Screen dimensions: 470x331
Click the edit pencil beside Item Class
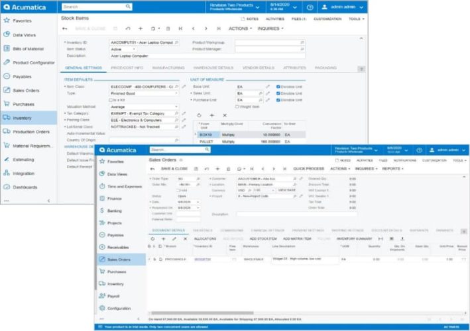coord(184,87)
